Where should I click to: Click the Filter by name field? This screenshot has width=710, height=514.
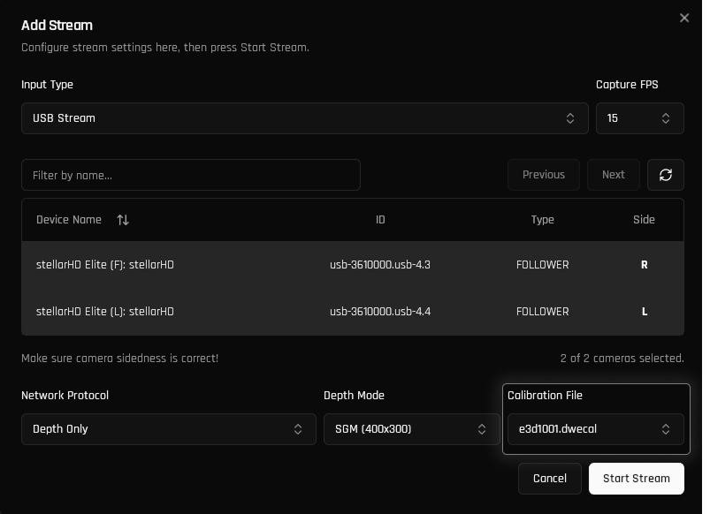[x=191, y=175]
